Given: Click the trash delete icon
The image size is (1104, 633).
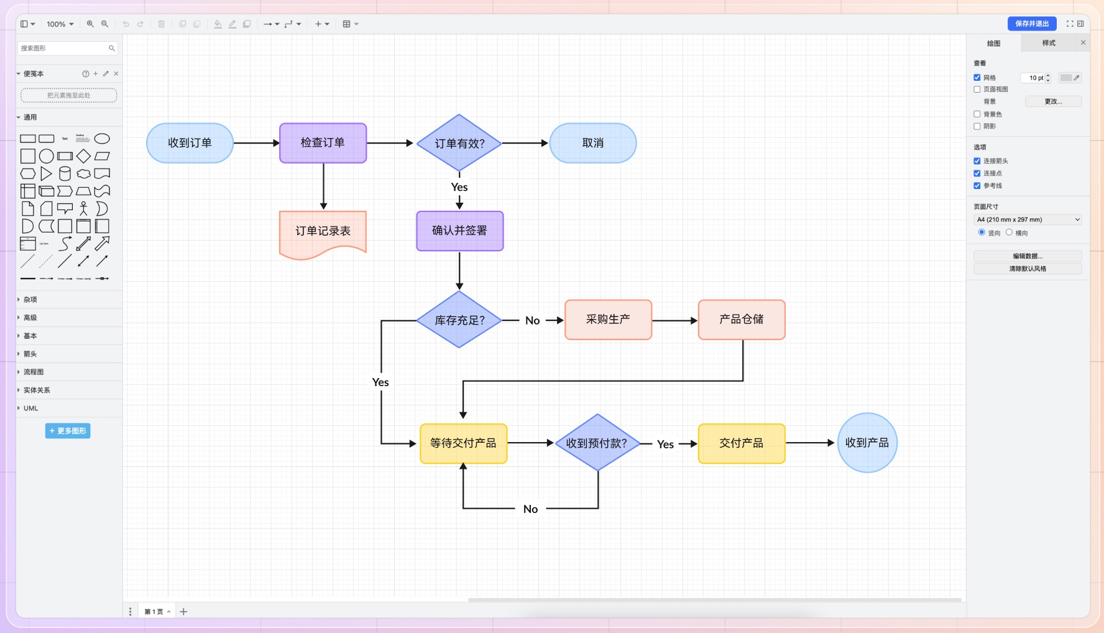Looking at the screenshot, I should click(162, 24).
